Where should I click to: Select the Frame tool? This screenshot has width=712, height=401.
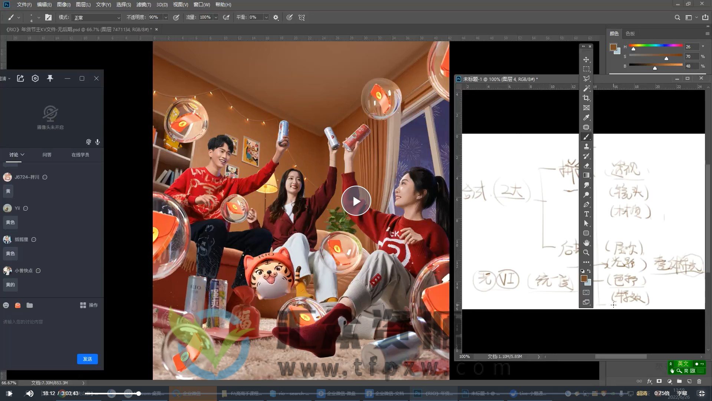pos(586,108)
